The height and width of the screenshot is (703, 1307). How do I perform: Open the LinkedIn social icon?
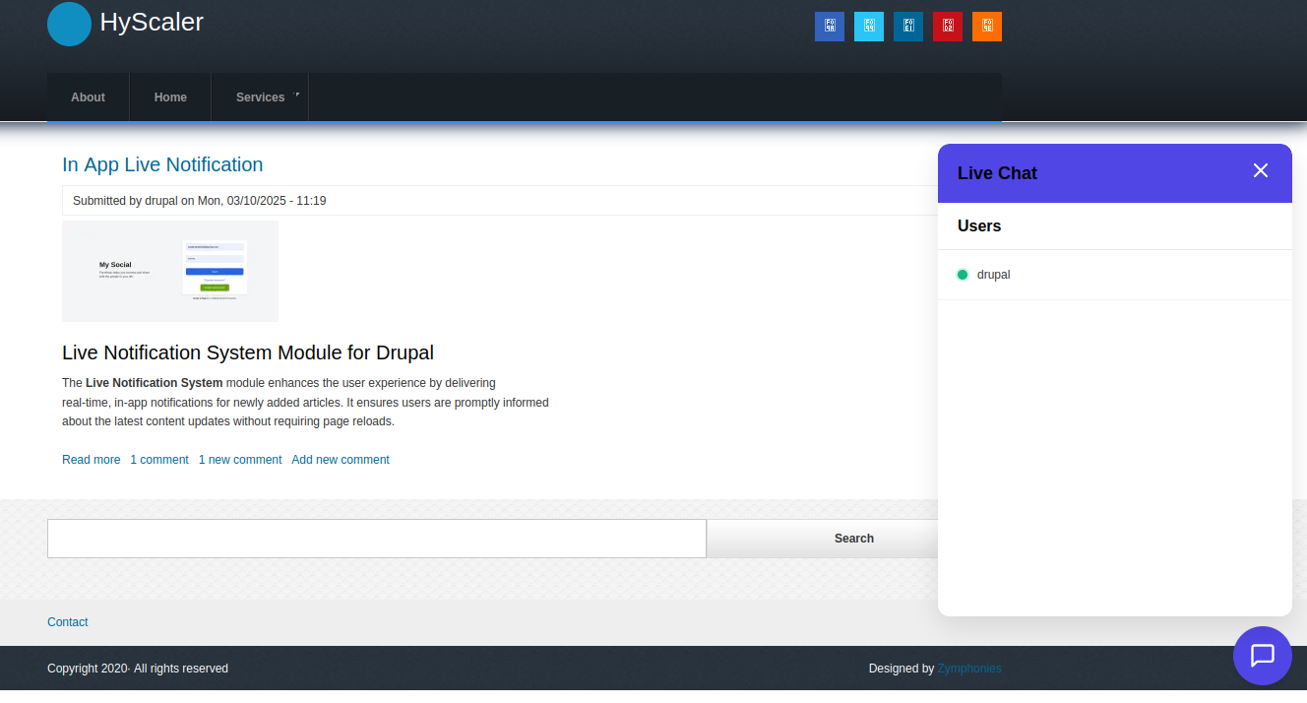point(907,27)
